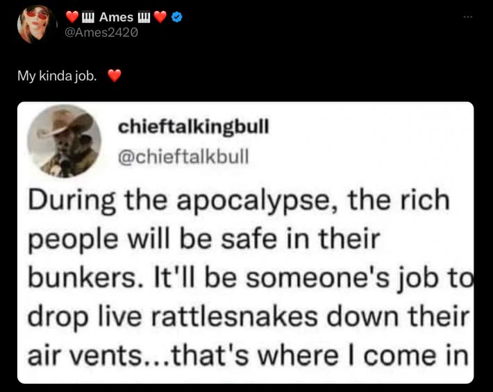The height and width of the screenshot is (392, 493).
Task: Click the @chieftalkbull handle
Action: [183, 156]
